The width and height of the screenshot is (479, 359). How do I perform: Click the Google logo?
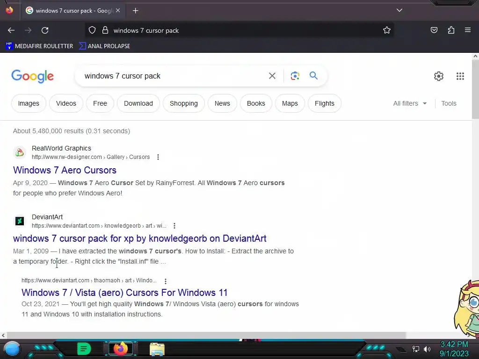point(32,76)
